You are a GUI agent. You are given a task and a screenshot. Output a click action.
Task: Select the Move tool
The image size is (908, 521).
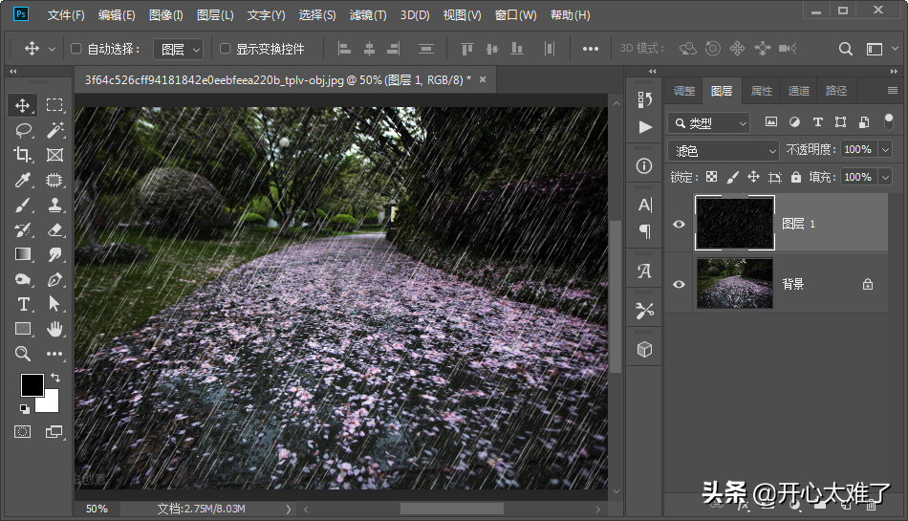pos(23,105)
